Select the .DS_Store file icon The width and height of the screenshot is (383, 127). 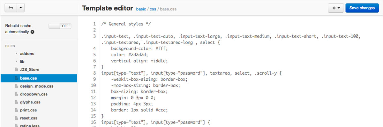pyautogui.click(x=17, y=70)
